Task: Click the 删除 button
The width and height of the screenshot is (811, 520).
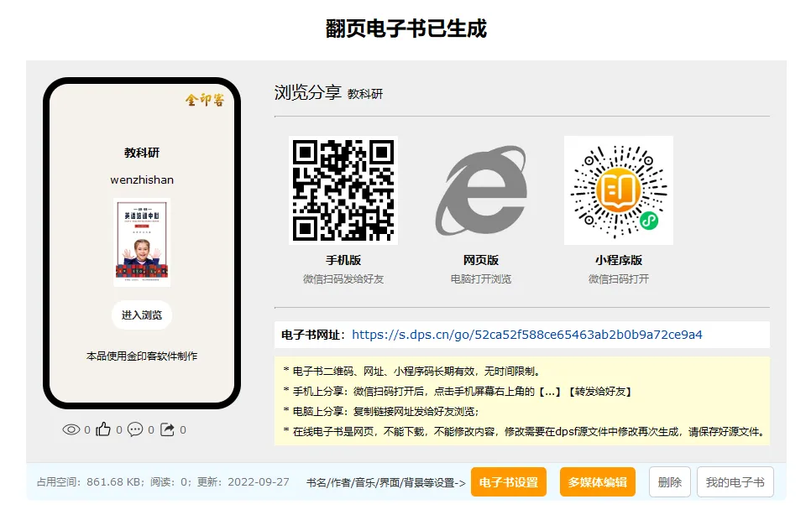Action: pos(670,482)
